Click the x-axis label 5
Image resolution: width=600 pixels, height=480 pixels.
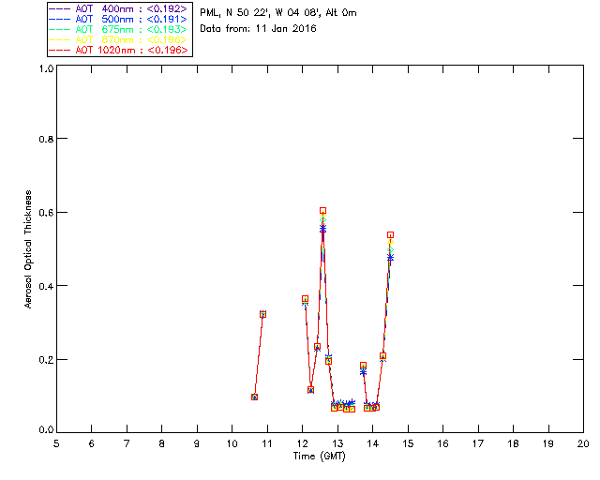pos(56,443)
